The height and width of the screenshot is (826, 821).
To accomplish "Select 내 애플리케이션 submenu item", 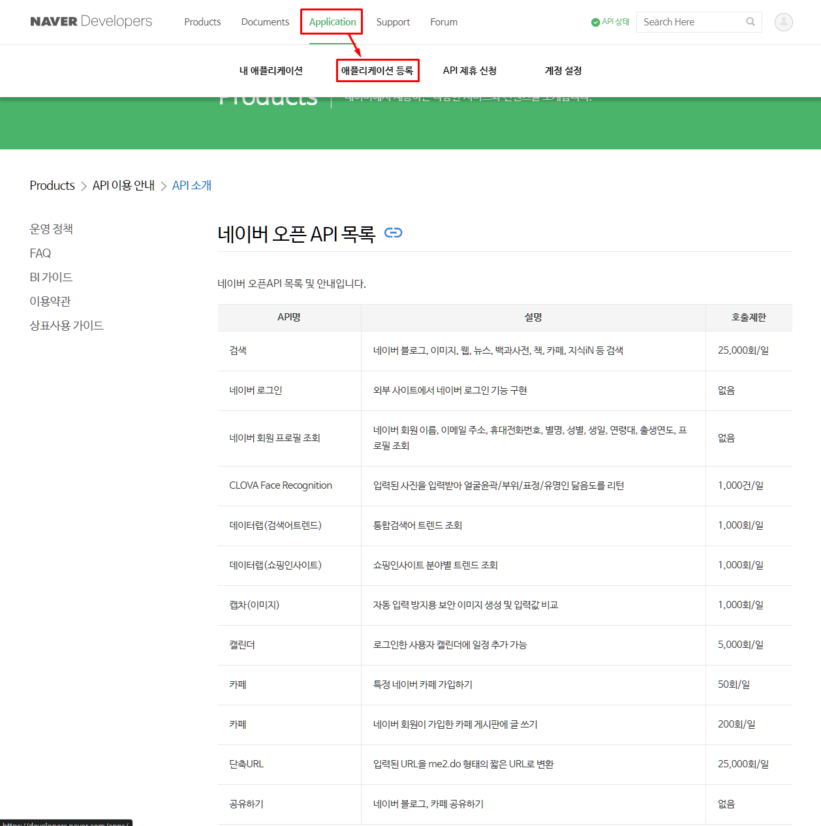I will coord(271,70).
